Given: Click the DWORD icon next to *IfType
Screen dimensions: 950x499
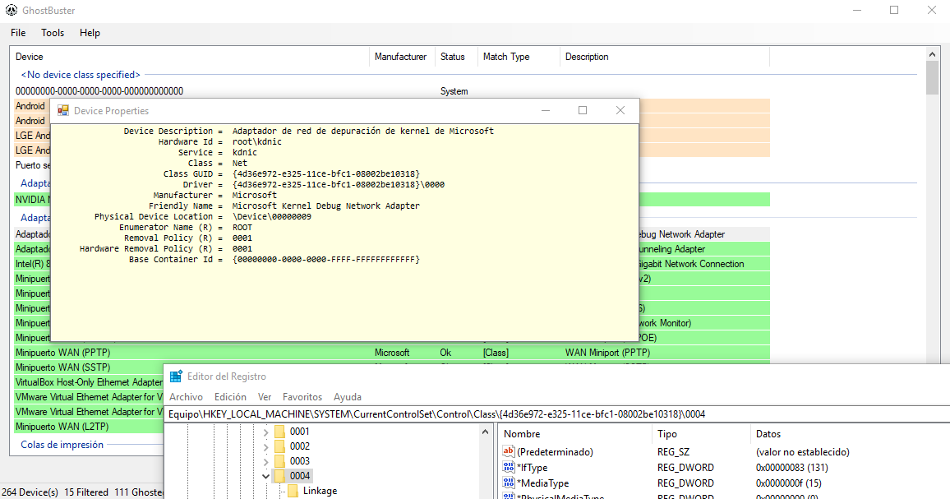Looking at the screenshot, I should click(509, 468).
